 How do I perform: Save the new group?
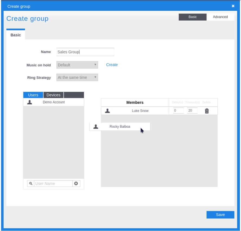coord(220,214)
